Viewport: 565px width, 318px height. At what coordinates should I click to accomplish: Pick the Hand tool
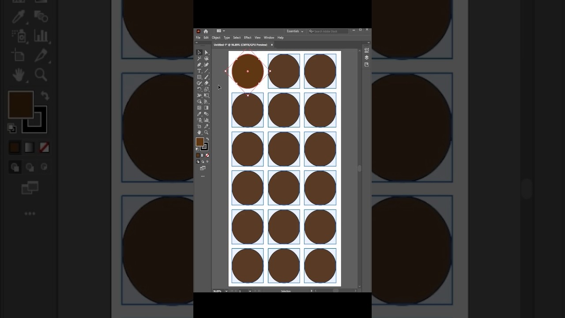(199, 132)
